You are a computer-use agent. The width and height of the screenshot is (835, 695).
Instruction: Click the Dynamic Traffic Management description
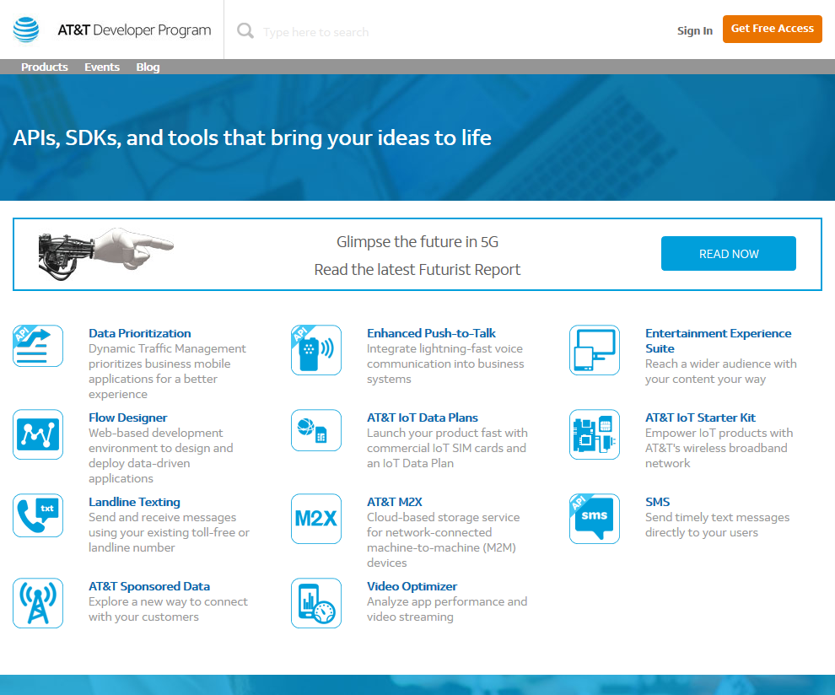(167, 371)
